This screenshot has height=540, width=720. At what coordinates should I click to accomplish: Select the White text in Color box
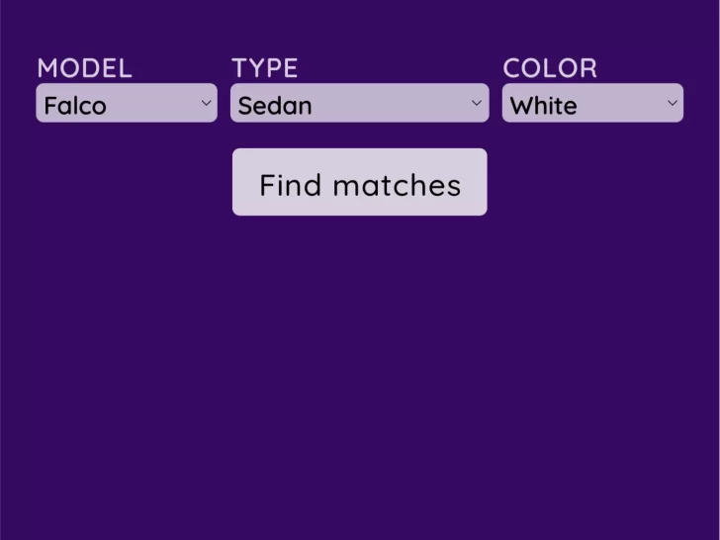tap(543, 106)
